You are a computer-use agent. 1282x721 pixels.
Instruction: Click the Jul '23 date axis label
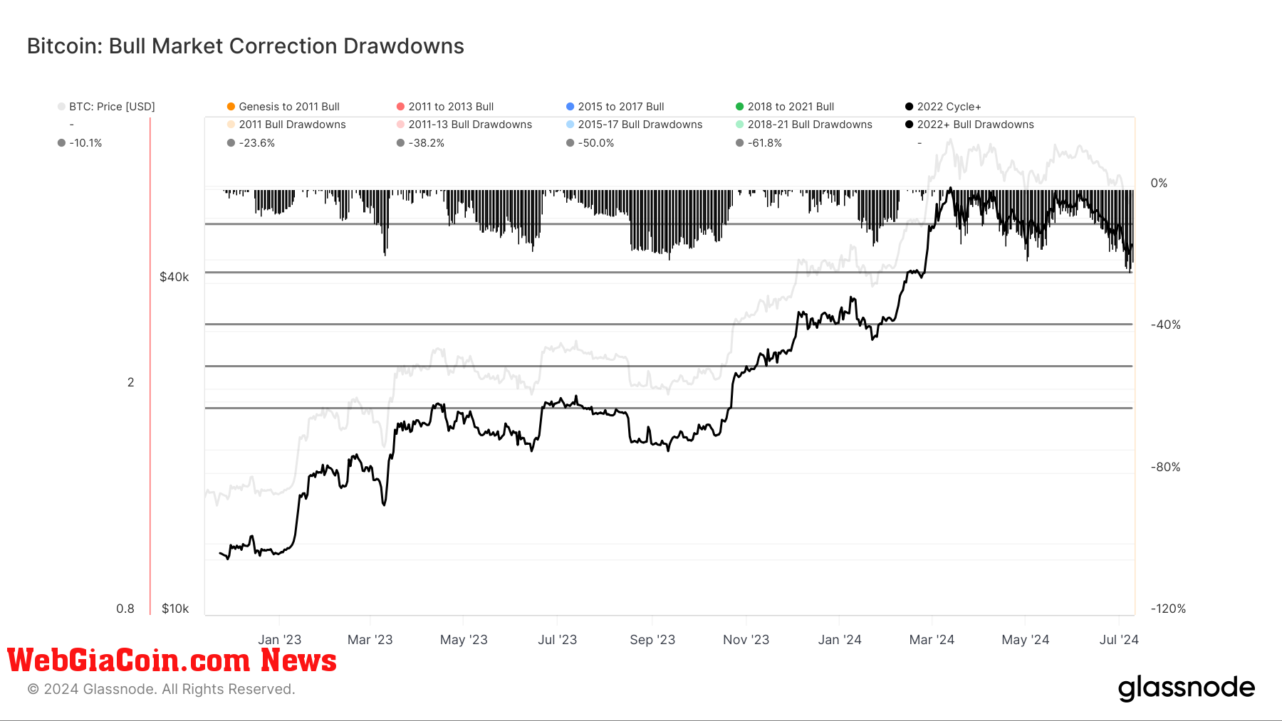[x=557, y=639]
